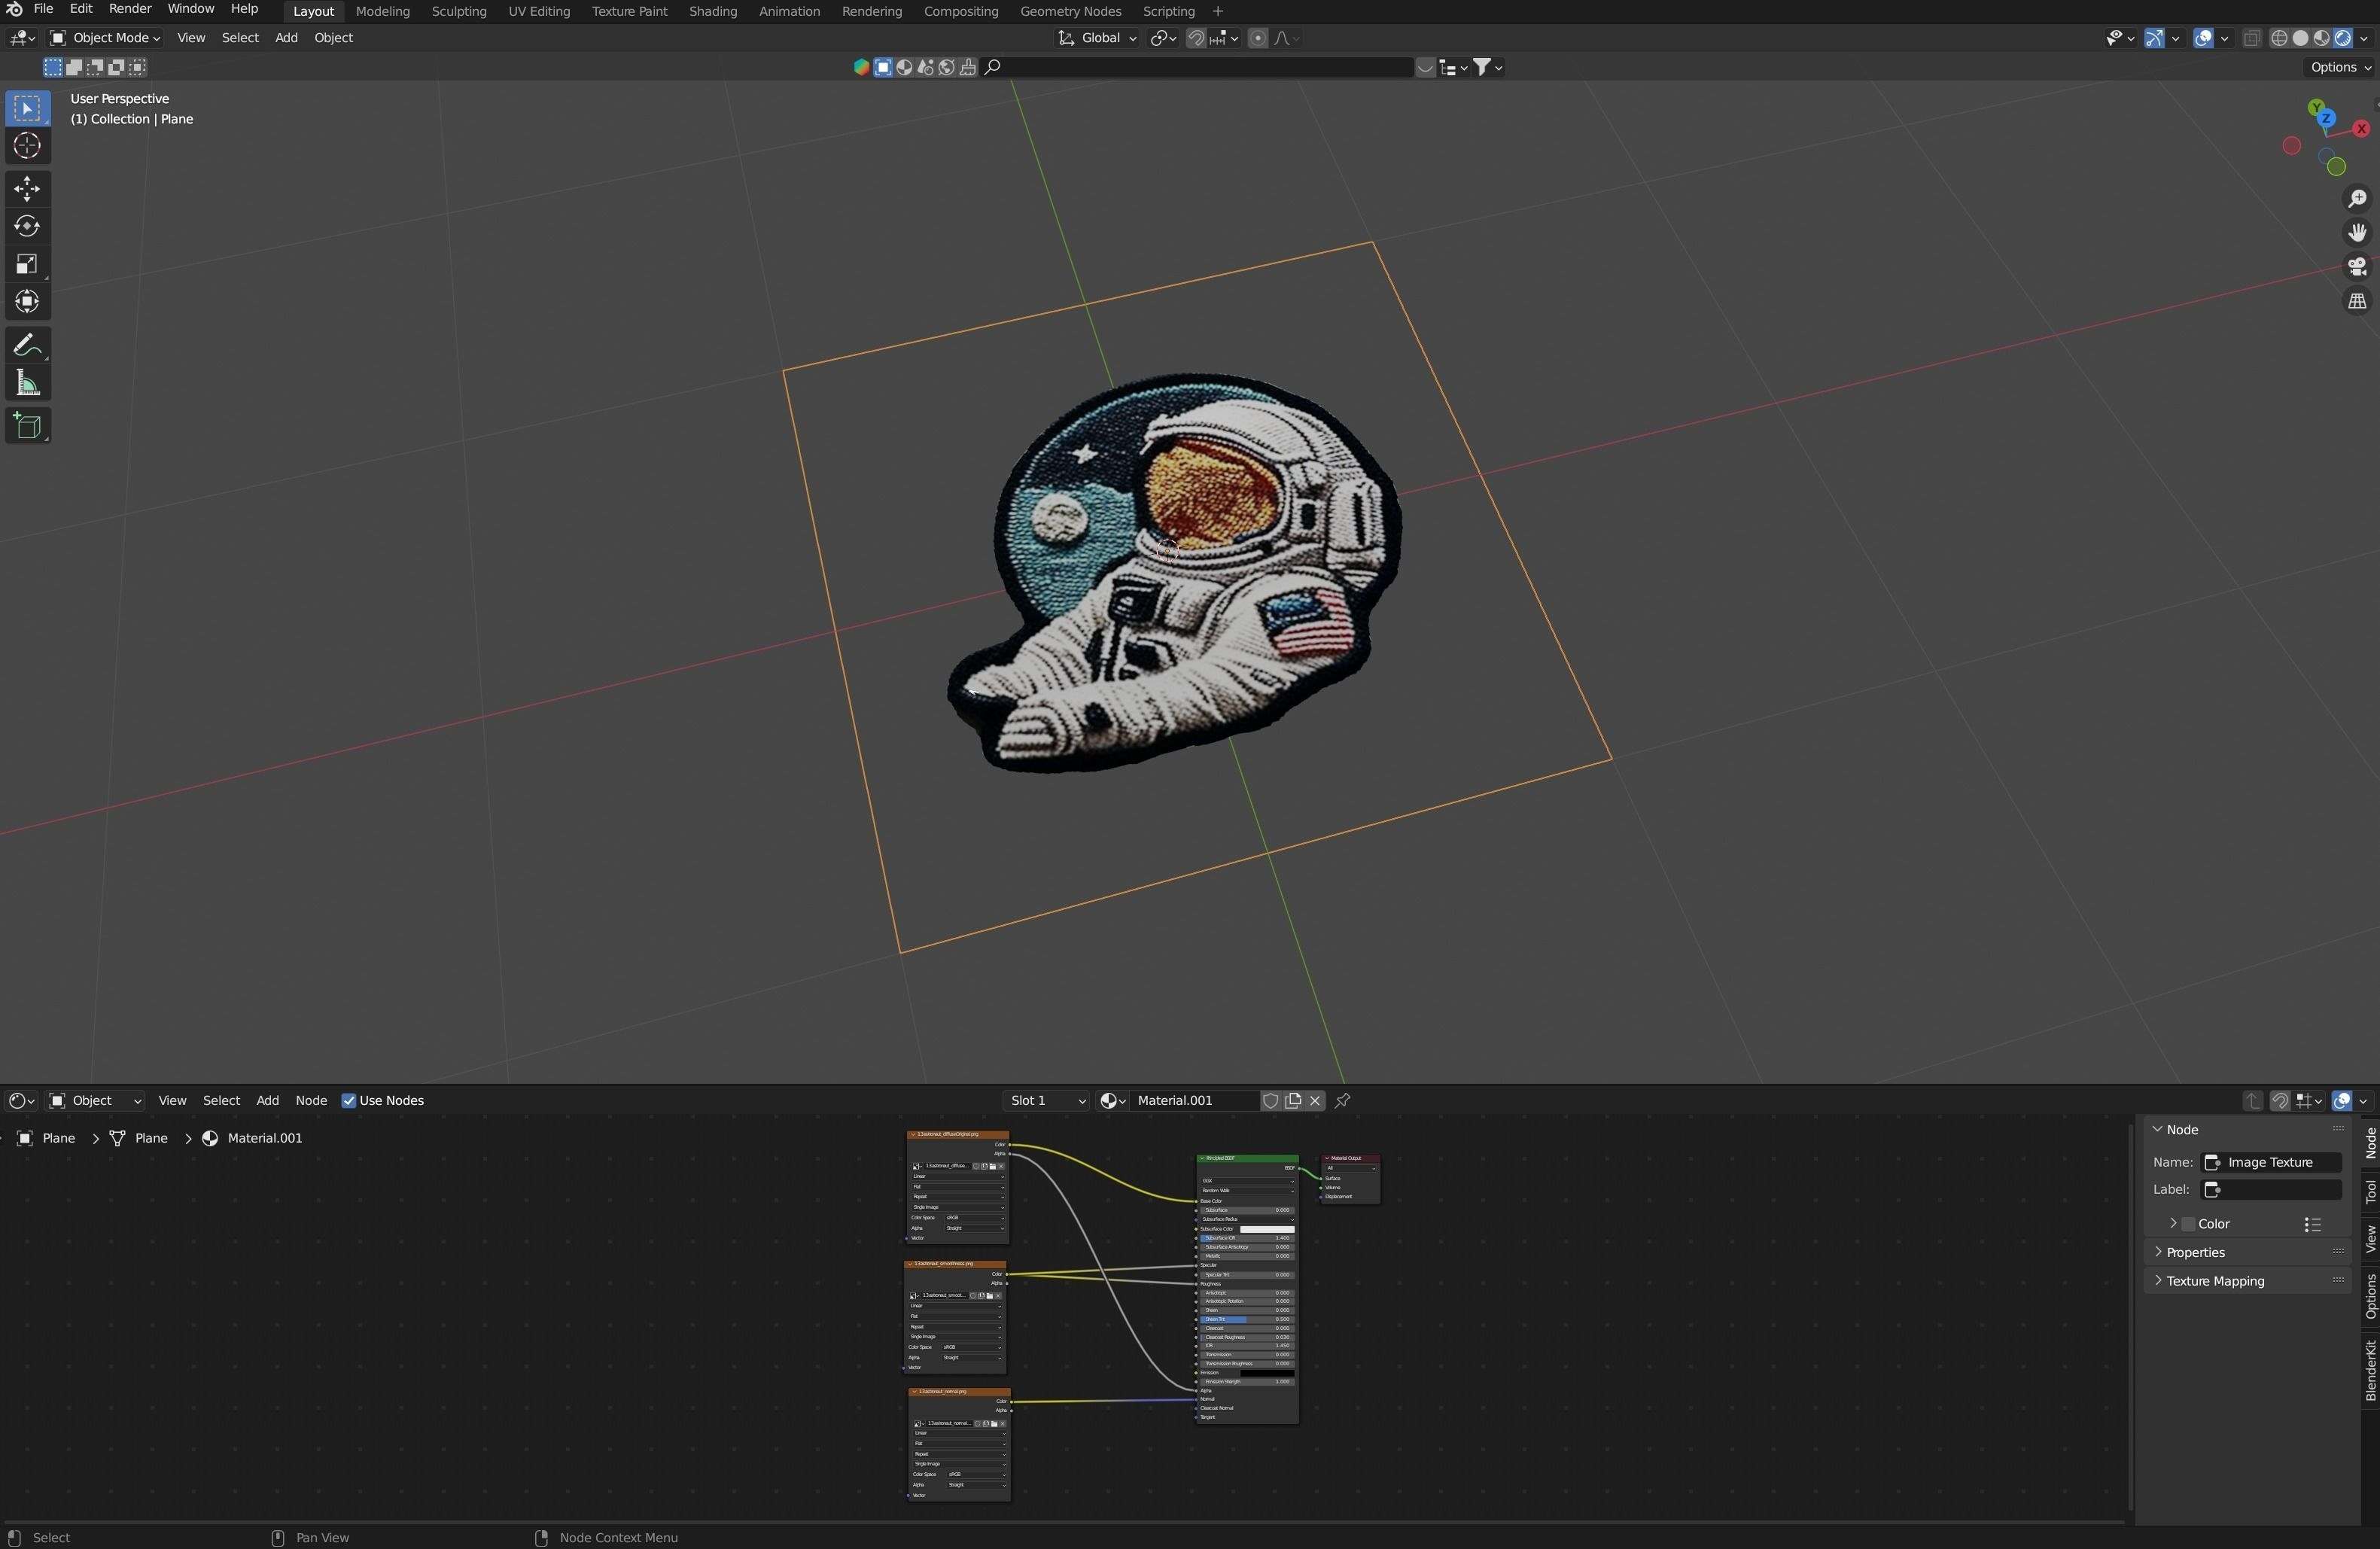Click the pin icon beside Material.001
Screen dimensions: 2380x1549
pos(1343,1101)
